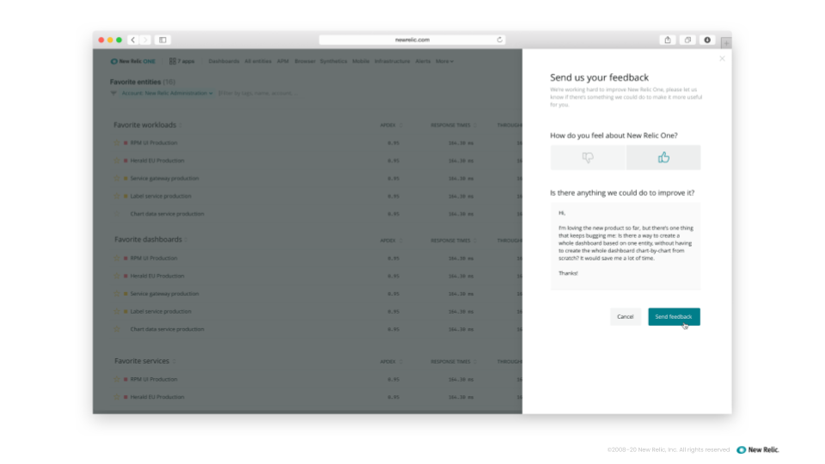This screenshot has height=464, width=825.
Task: Toggle star for Herald EU Production in Favorite services
Action: [117, 397]
